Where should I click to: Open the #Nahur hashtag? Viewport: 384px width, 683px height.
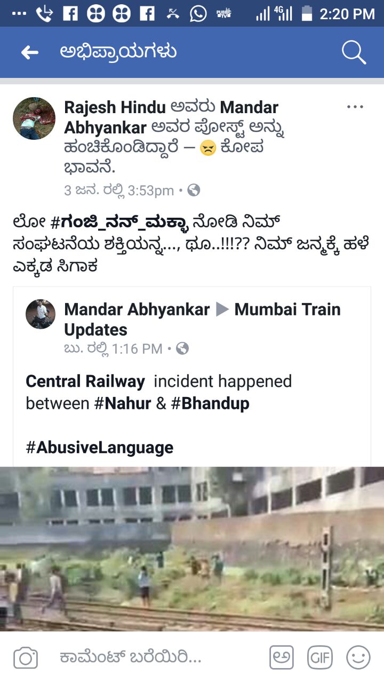(x=123, y=403)
